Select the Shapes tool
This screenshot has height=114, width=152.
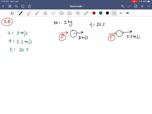click(45, 13)
